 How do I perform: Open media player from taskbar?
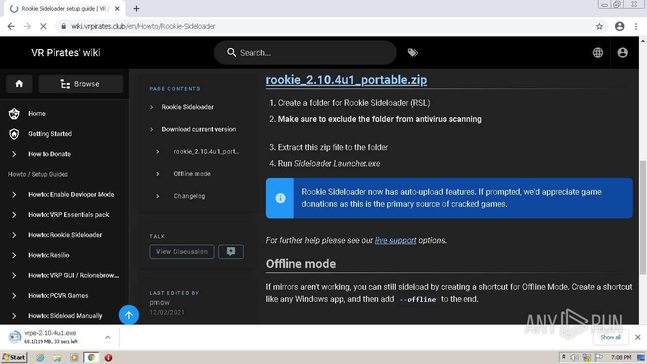click(74, 357)
